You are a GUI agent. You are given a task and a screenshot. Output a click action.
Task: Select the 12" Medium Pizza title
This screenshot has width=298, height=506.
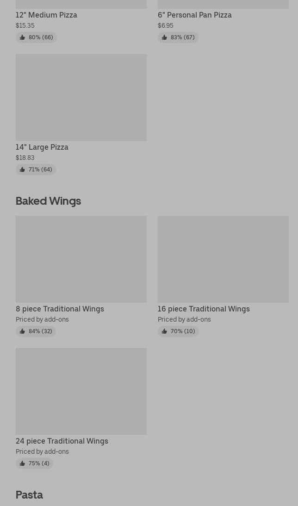[x=46, y=15]
